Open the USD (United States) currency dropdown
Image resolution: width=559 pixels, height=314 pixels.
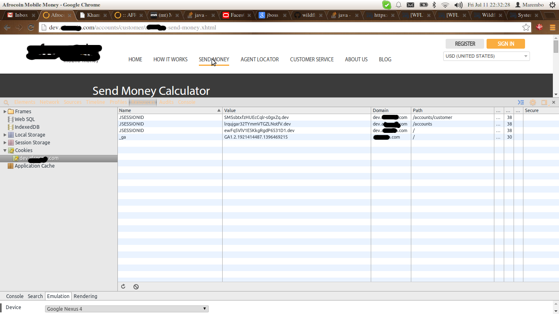(x=487, y=56)
